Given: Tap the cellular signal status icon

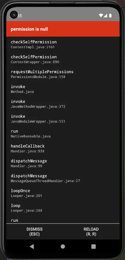Looking at the screenshot, I should click(105, 16).
